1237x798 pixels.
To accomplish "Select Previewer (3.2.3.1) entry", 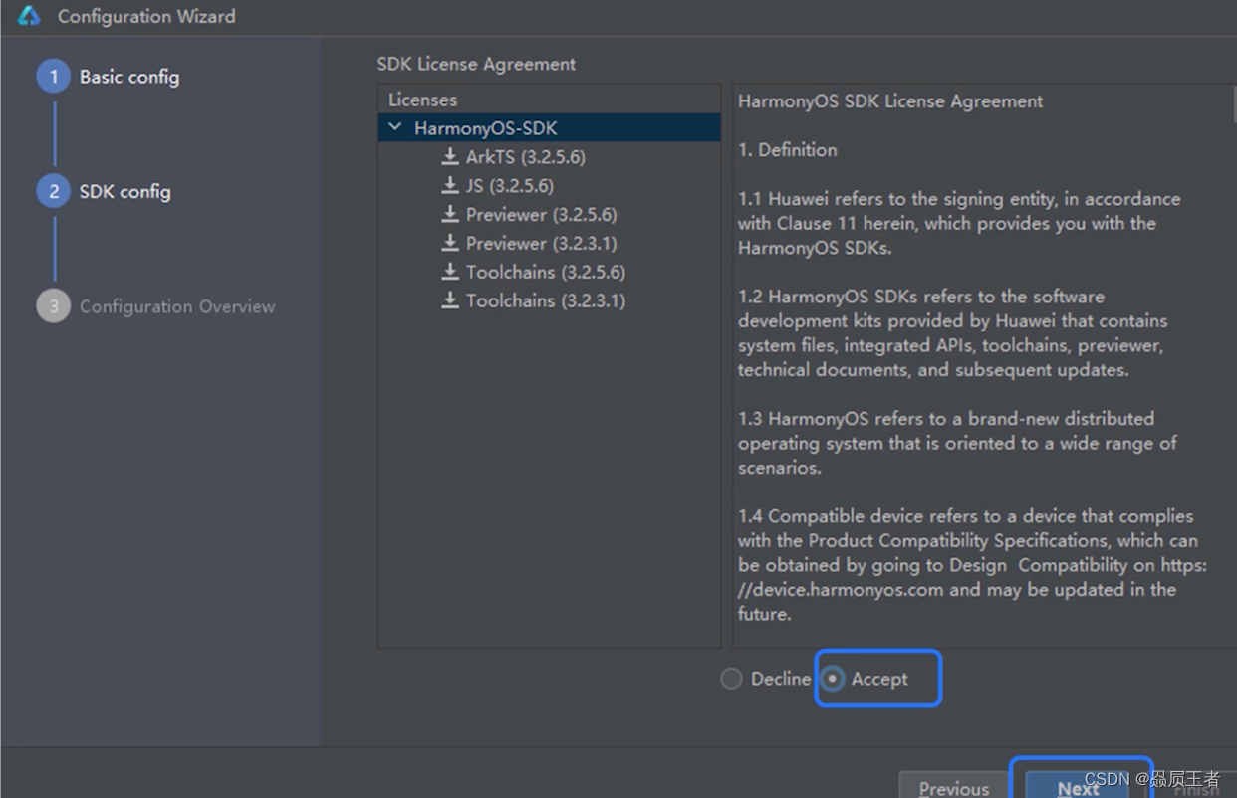I will [541, 244].
